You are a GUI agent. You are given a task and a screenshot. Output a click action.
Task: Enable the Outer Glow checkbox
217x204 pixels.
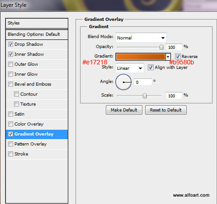click(10, 64)
